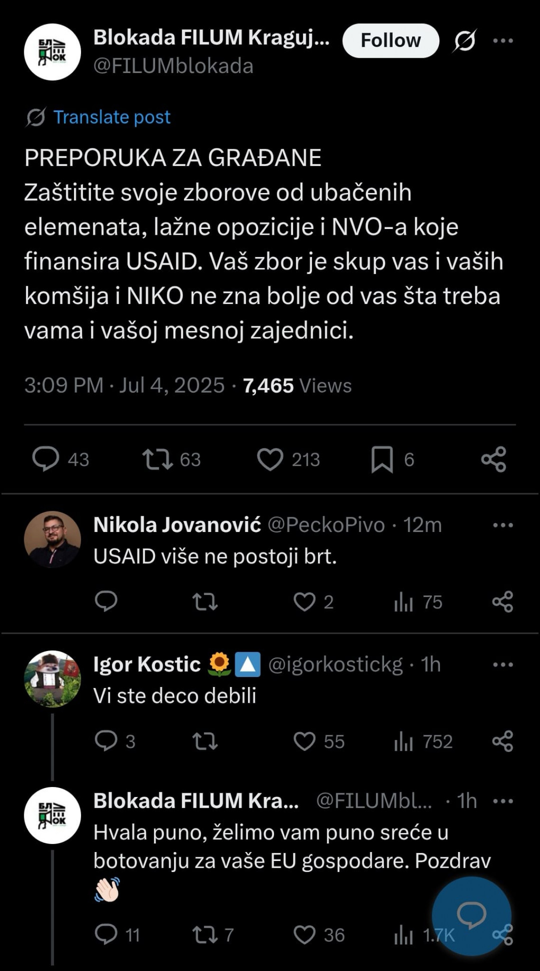Bookmark the main post
This screenshot has width=540, height=971.
382,459
